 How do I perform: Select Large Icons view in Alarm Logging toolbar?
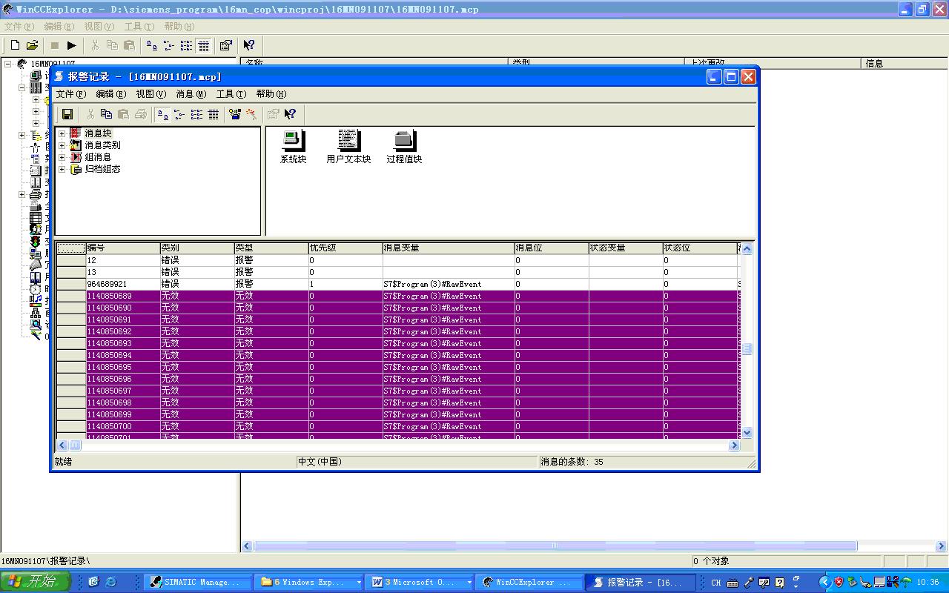(163, 114)
